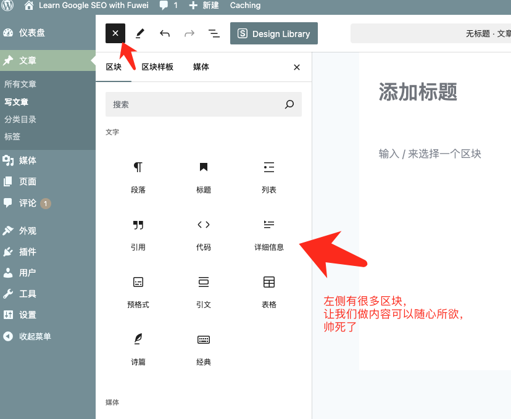Collapse the admin menu (收起菜单)
This screenshot has height=419, width=511.
[x=35, y=336]
